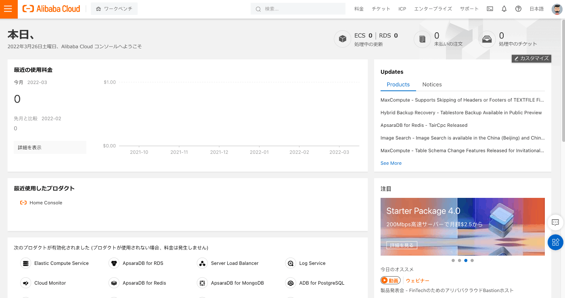Open MaxCompute Table Schema Change update
This screenshot has height=298, width=565.
pos(462,151)
